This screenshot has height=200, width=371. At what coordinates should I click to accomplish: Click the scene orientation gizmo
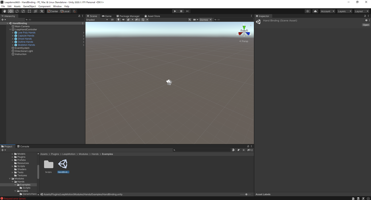click(244, 31)
